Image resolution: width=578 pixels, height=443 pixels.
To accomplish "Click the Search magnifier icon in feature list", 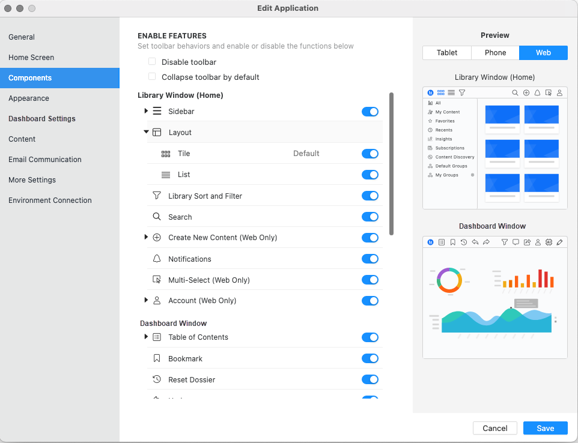I will click(157, 217).
